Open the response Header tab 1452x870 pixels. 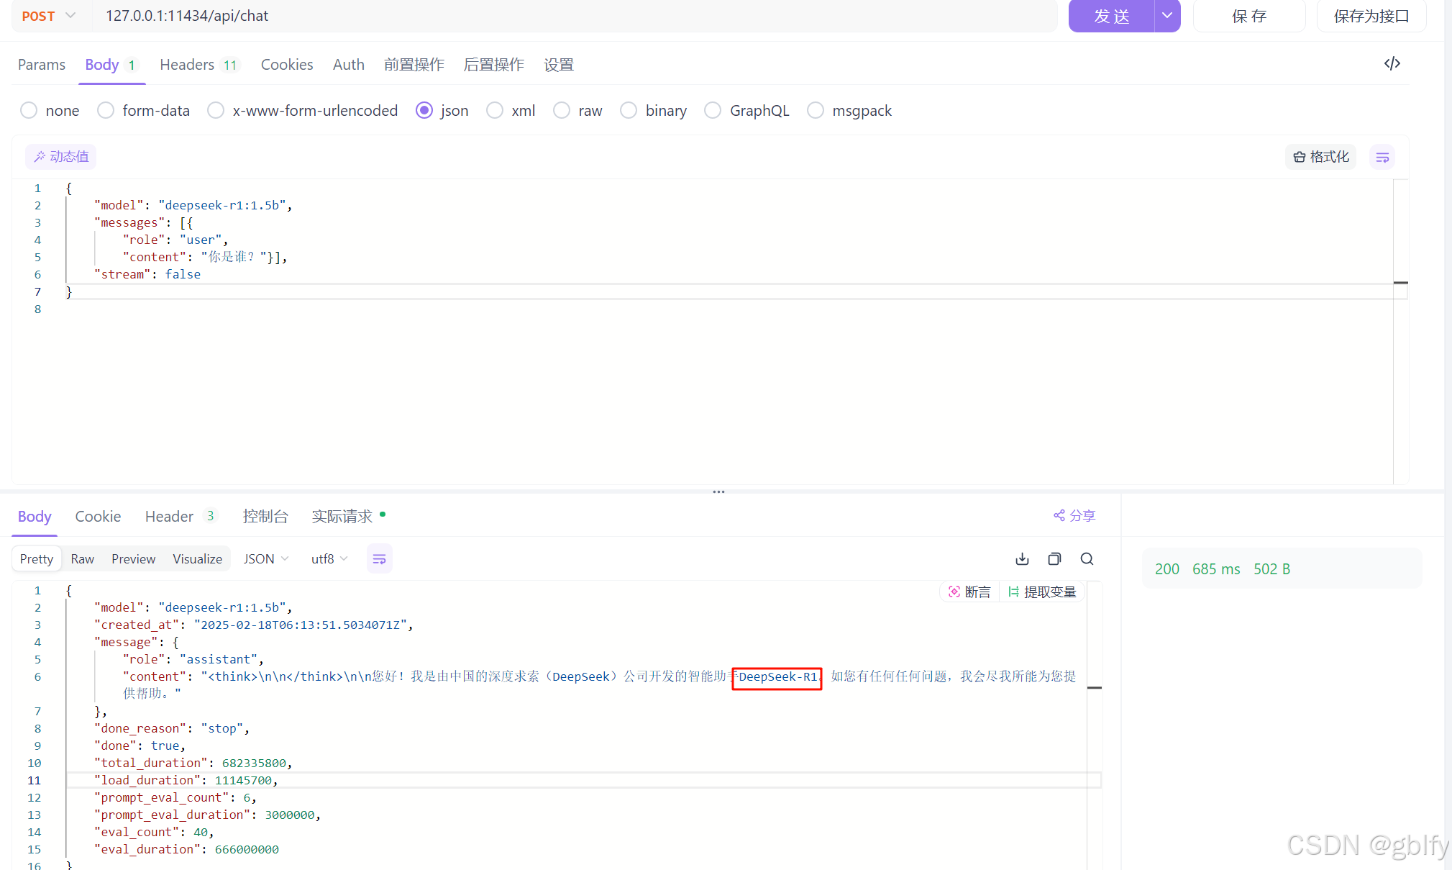click(x=169, y=517)
